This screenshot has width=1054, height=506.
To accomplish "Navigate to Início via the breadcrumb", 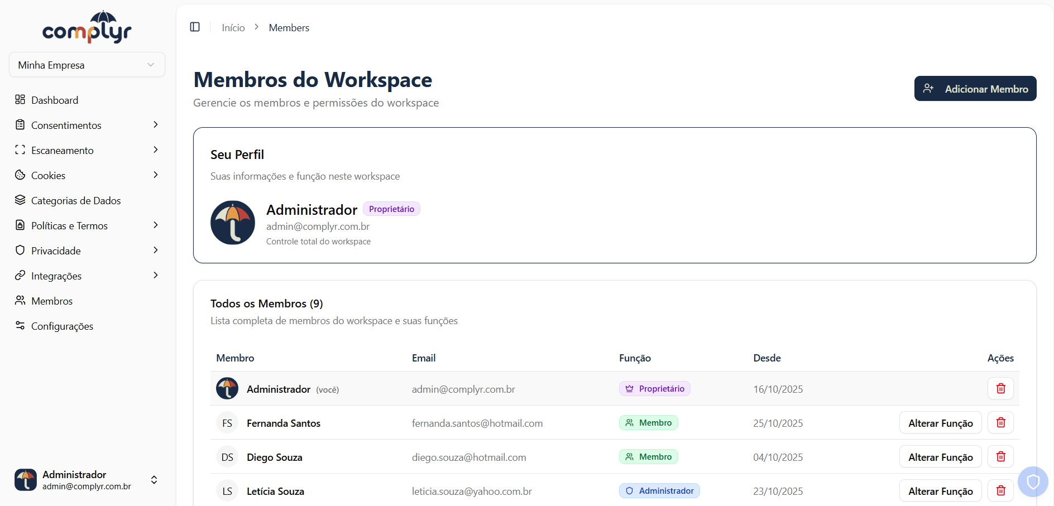I will [233, 27].
